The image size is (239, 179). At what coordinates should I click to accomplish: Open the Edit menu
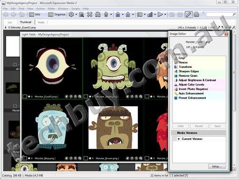click(13, 8)
